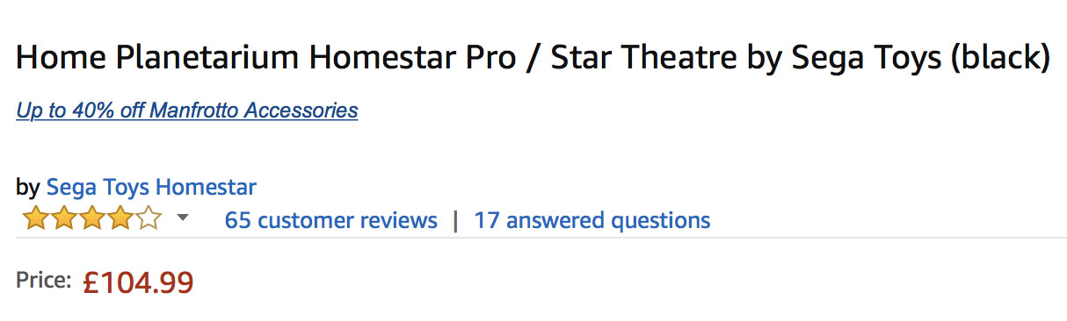This screenshot has width=1067, height=321.
Task: Visit the Sega Toys Homestar brand page
Action: [151, 187]
